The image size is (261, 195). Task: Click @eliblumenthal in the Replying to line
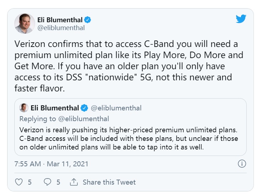tap(84, 119)
